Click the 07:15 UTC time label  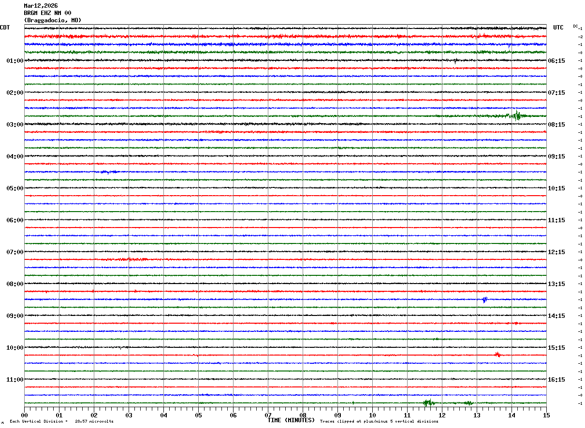click(556, 93)
